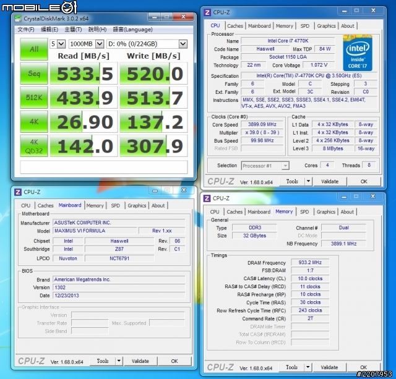
Task: Click the CPU-Z logo icon in the CPU tab window
Action: click(x=207, y=12)
